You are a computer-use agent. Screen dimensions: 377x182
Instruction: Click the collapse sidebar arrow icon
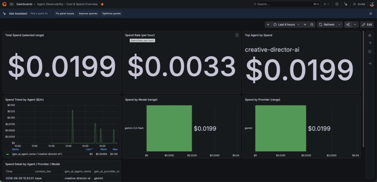click(x=370, y=64)
